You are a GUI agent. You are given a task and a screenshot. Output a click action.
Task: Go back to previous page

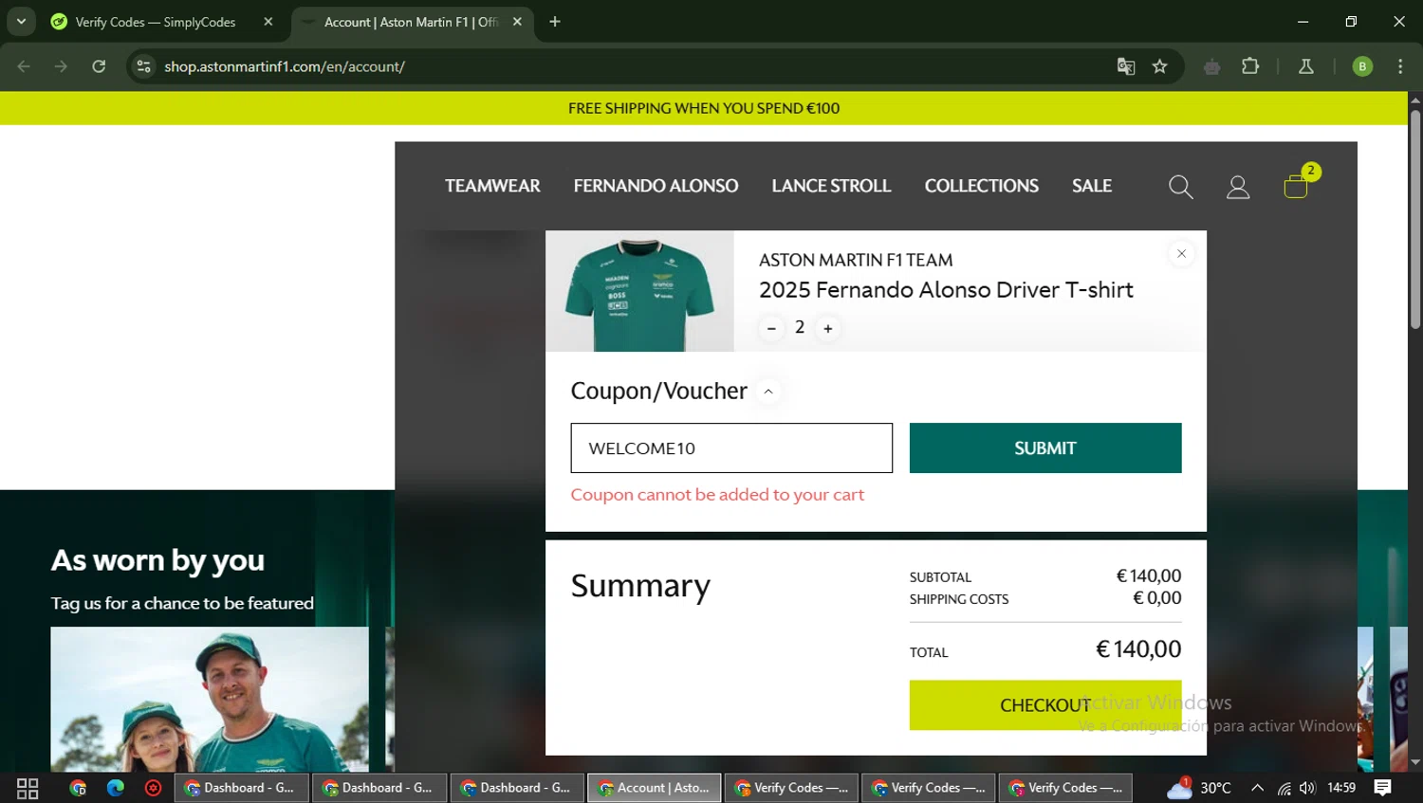24,66
